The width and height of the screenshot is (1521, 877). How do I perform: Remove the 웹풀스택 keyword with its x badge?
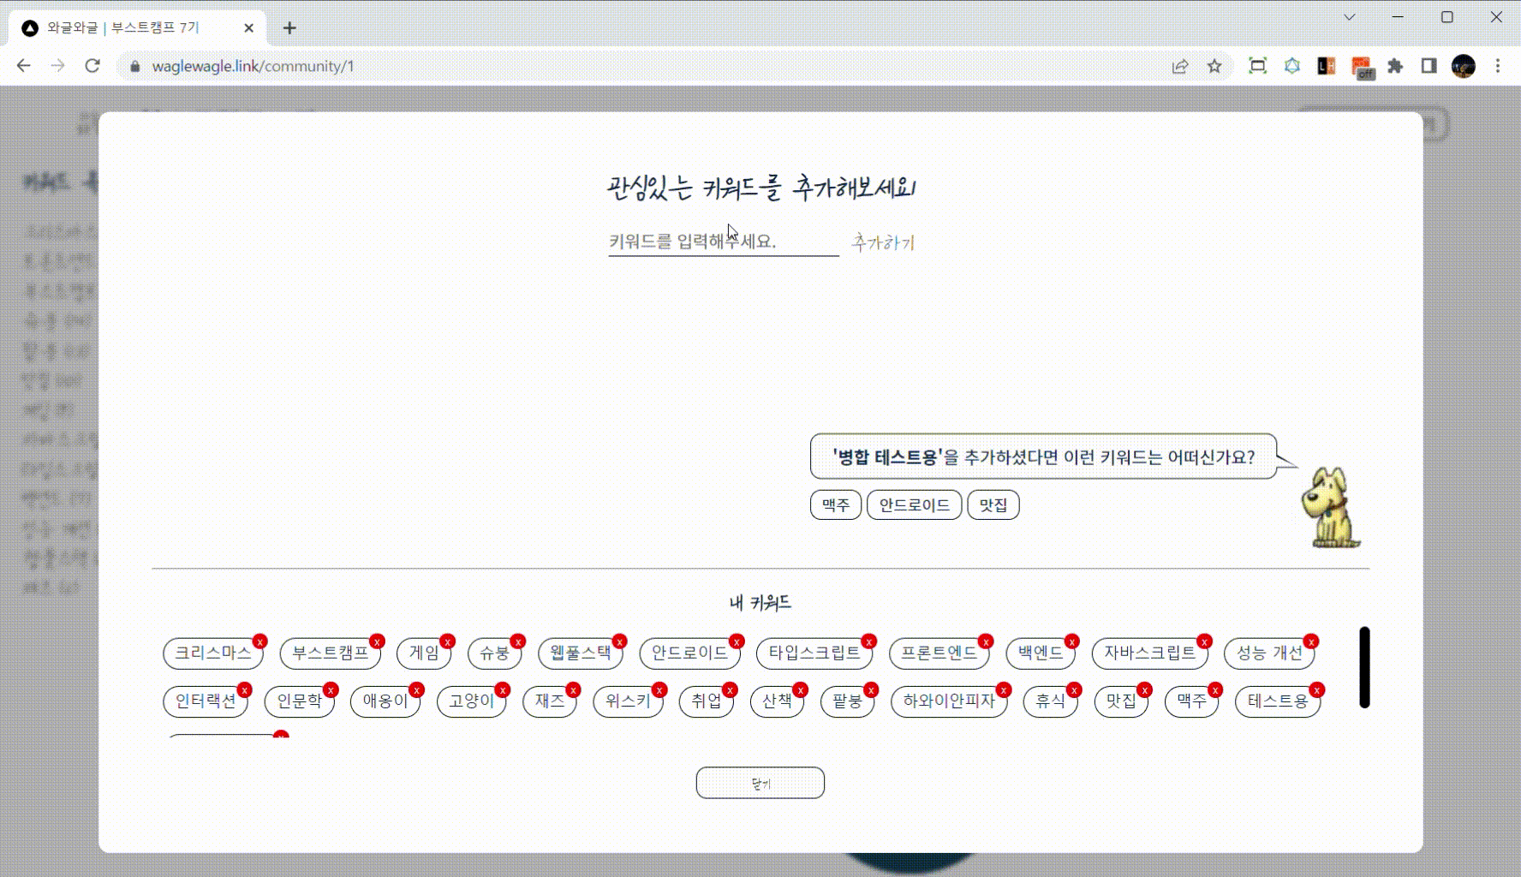click(619, 641)
